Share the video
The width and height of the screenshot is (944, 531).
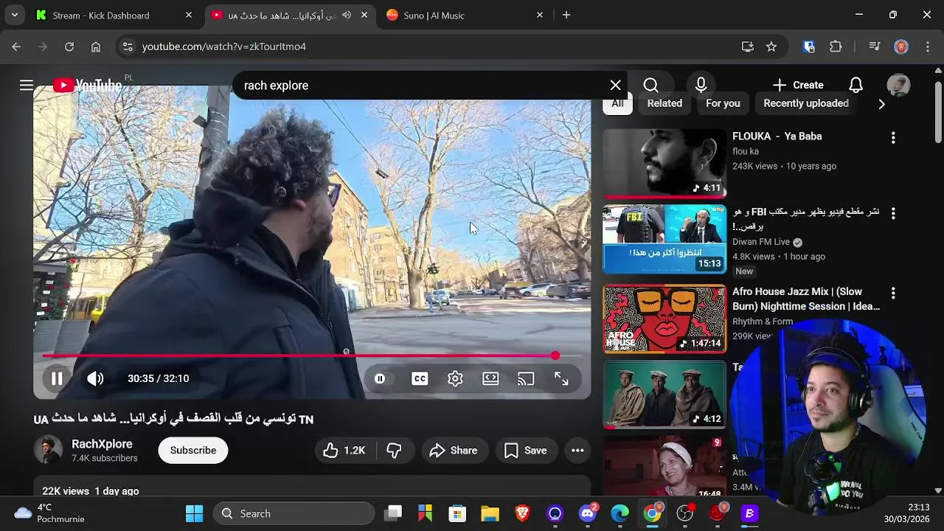[454, 451]
